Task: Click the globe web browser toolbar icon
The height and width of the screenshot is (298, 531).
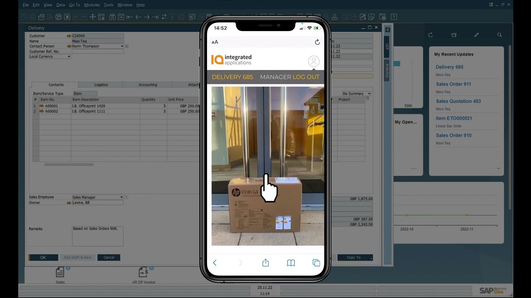Action: tap(383, 17)
